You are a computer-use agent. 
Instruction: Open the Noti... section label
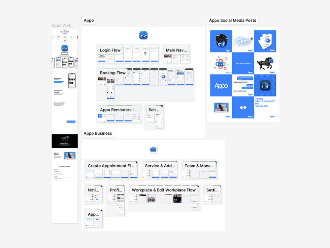coord(93,190)
